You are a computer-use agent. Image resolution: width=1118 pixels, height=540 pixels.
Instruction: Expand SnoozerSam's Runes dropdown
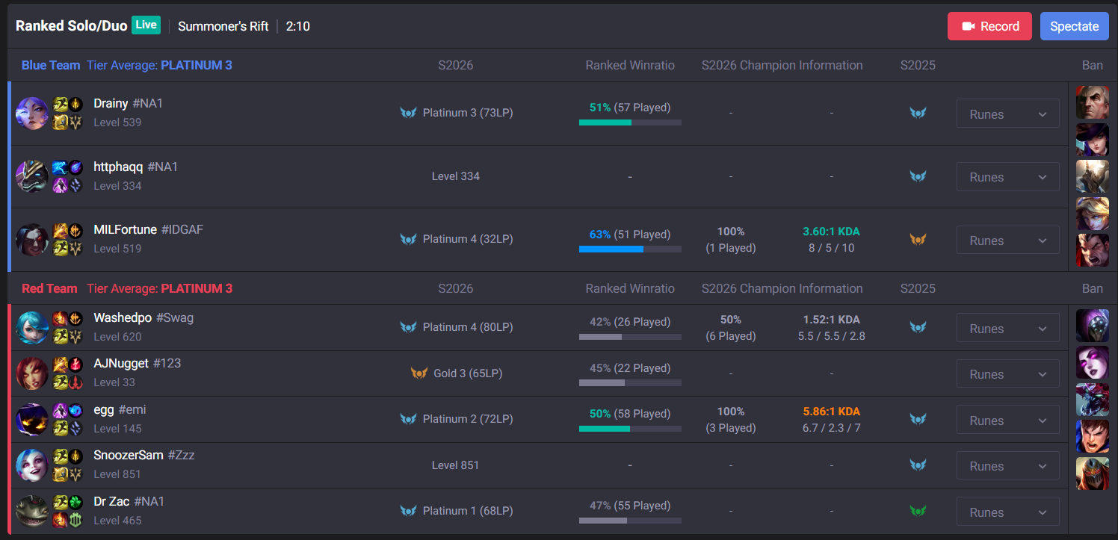(1008, 466)
